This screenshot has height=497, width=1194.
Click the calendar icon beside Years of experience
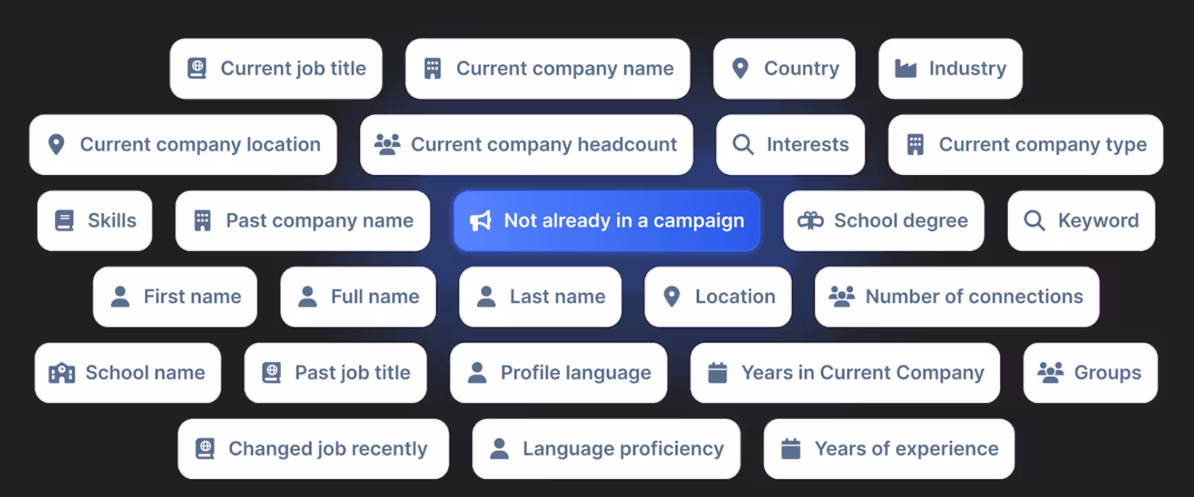pos(791,449)
